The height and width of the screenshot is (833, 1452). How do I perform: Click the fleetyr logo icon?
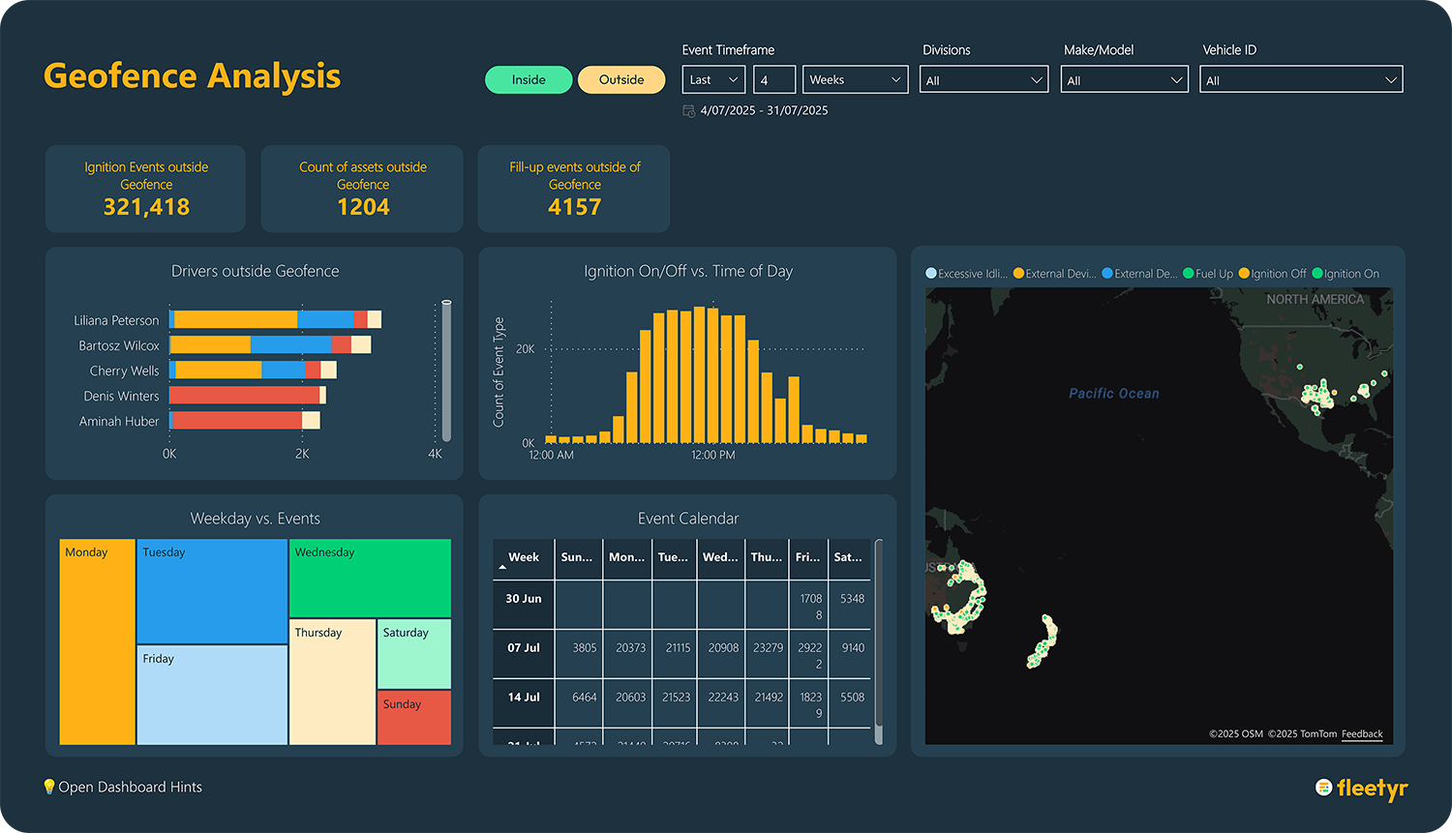[1324, 788]
